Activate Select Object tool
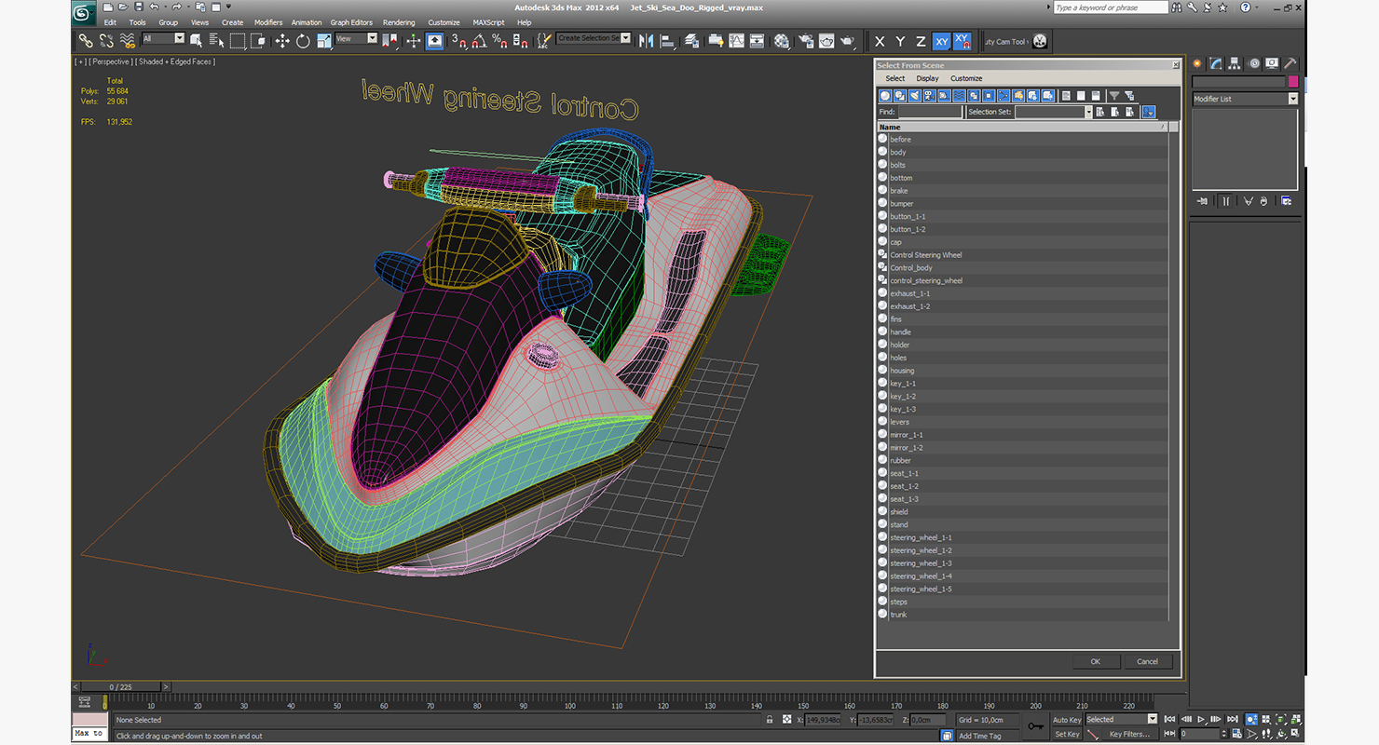Image resolution: width=1379 pixels, height=745 pixels. pyautogui.click(x=197, y=41)
